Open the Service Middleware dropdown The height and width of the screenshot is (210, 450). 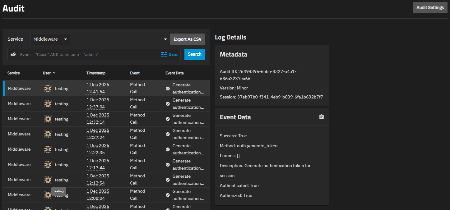click(x=51, y=39)
